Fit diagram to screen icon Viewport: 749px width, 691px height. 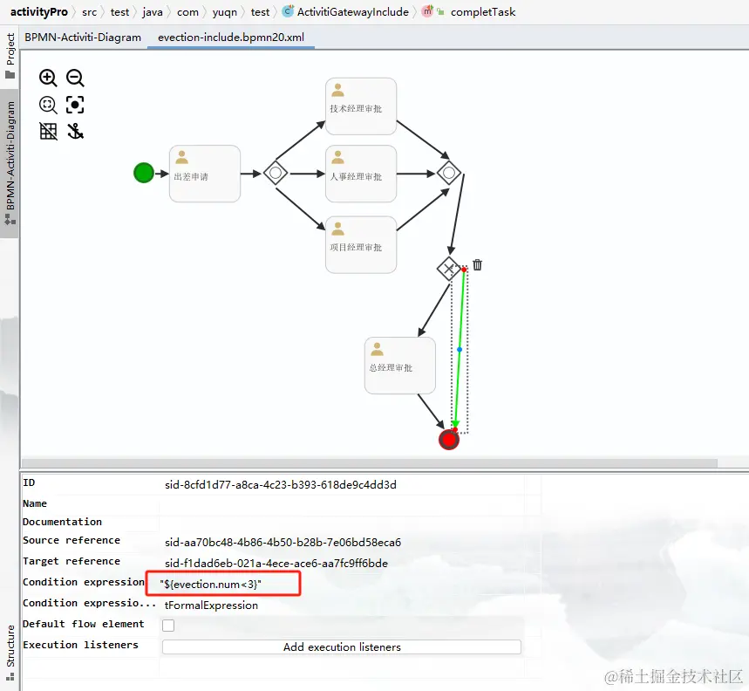[x=75, y=105]
